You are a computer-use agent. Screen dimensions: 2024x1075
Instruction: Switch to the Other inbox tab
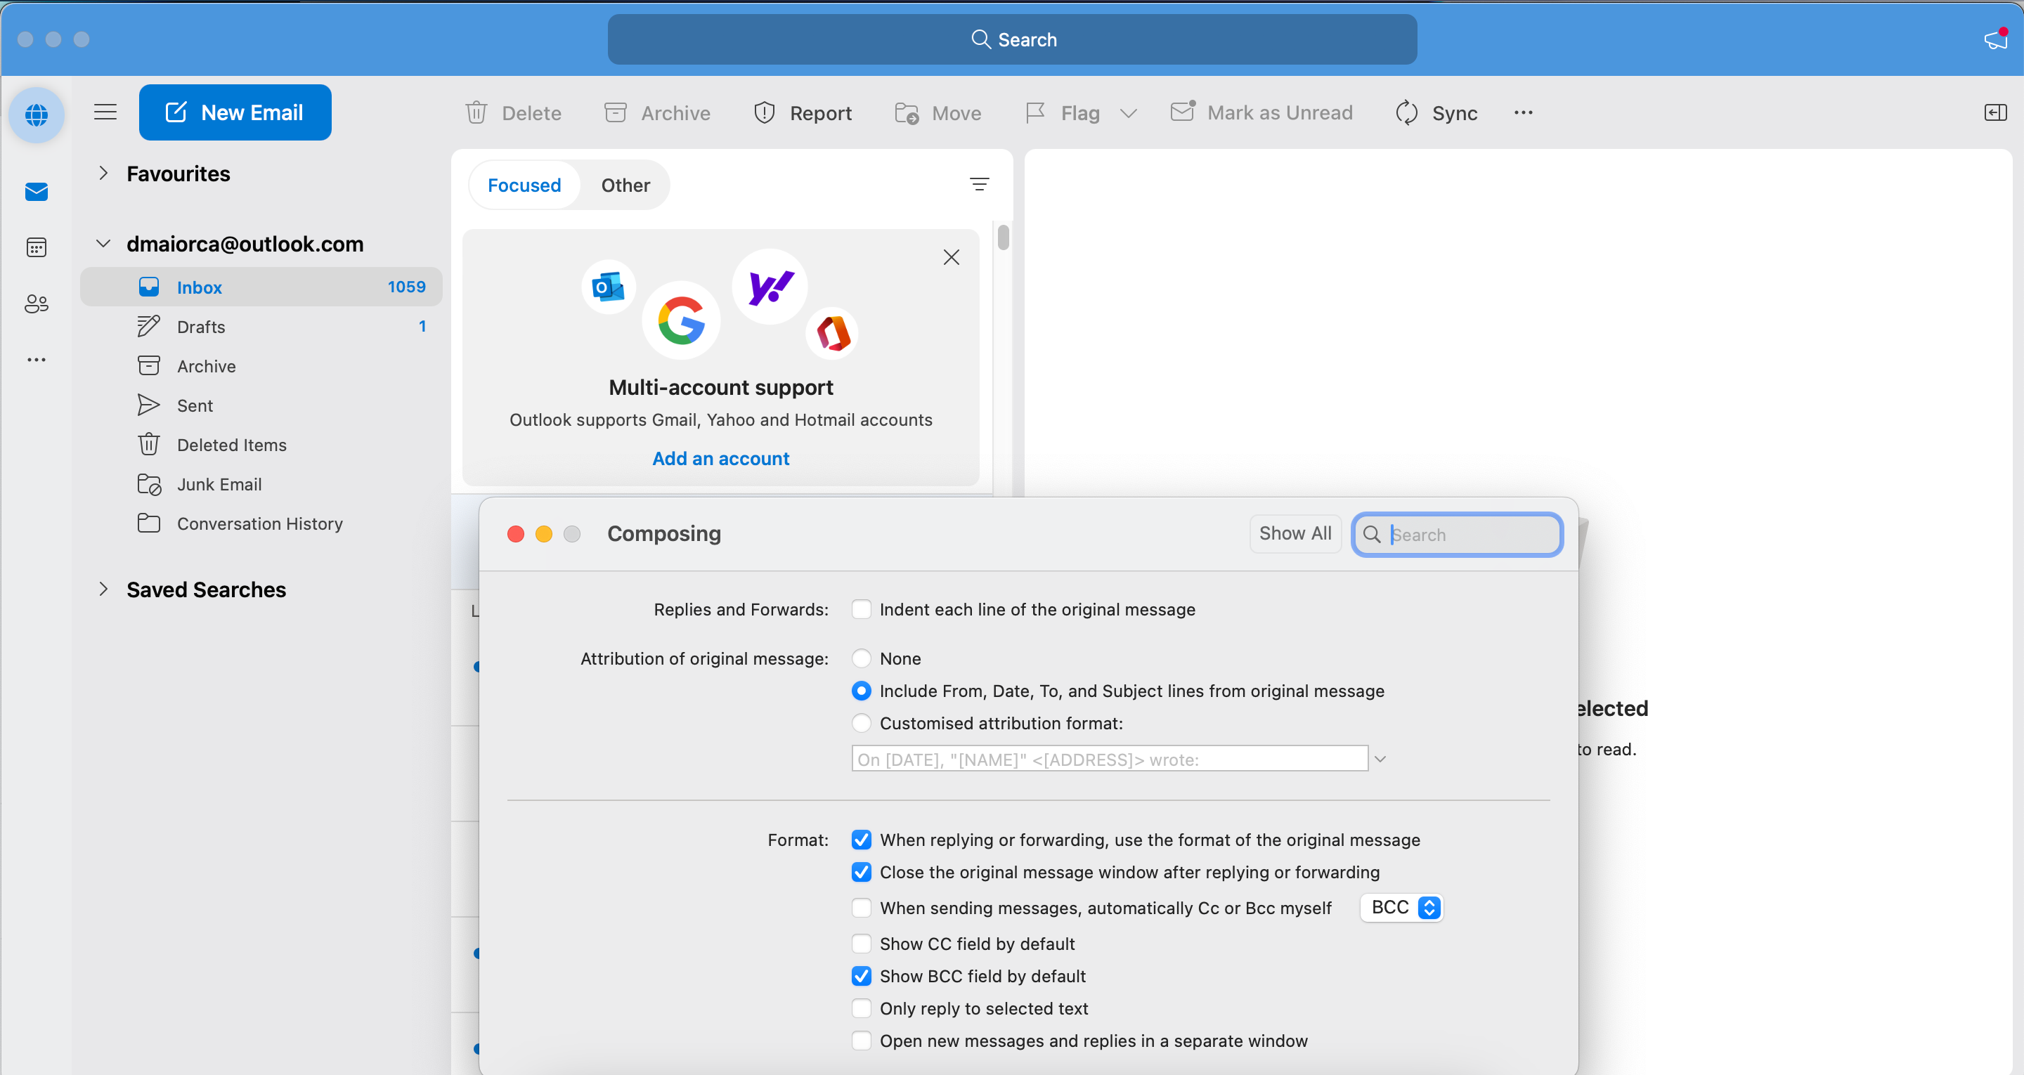pos(625,185)
